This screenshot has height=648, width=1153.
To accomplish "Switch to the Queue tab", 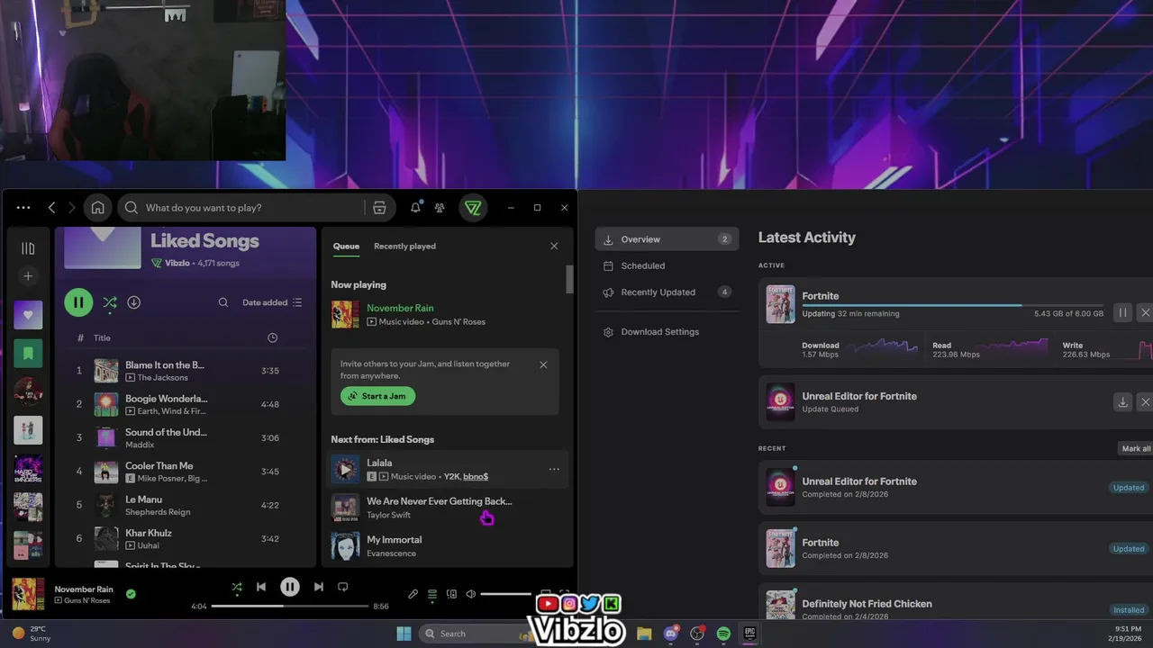I will (x=346, y=246).
